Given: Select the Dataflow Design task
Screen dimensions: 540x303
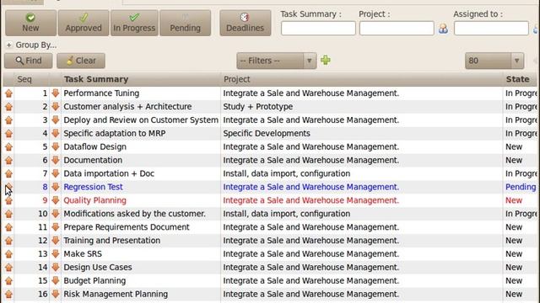Looking at the screenshot, I should point(95,146).
